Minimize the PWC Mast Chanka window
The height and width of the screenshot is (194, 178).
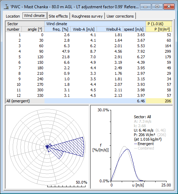click(146, 7)
